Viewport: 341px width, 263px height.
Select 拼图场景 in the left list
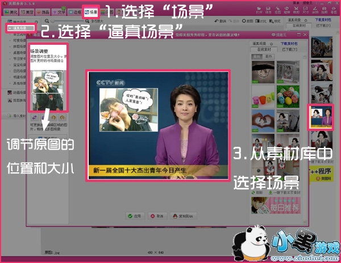tap(19, 46)
